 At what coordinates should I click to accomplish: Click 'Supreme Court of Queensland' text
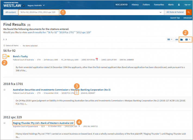click(25, 126)
